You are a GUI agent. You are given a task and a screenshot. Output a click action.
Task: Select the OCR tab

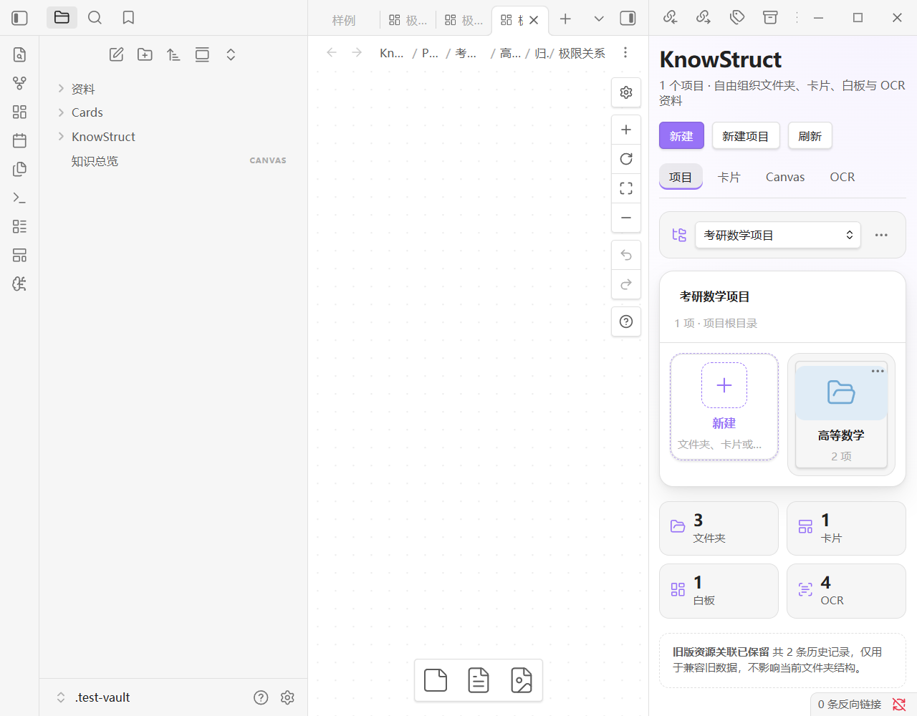point(842,177)
